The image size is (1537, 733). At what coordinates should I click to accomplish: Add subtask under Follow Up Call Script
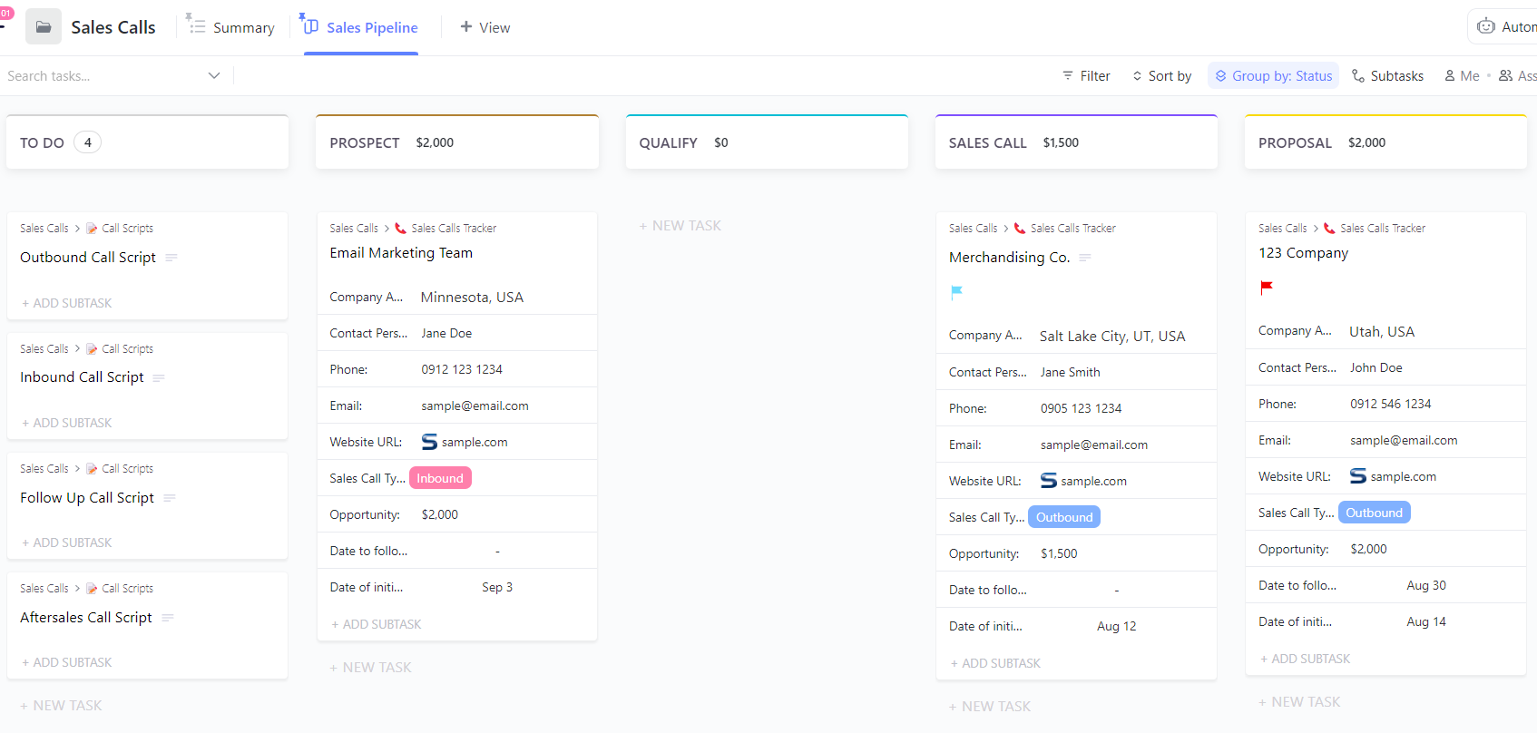[x=66, y=542]
